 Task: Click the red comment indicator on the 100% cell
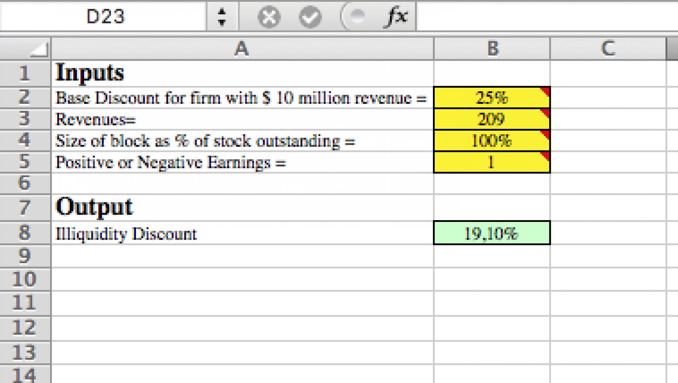[x=546, y=135]
